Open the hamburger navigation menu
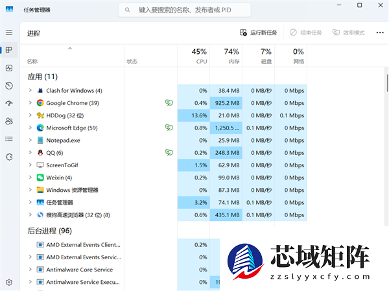This screenshot has width=389, height=291. coord(9,32)
